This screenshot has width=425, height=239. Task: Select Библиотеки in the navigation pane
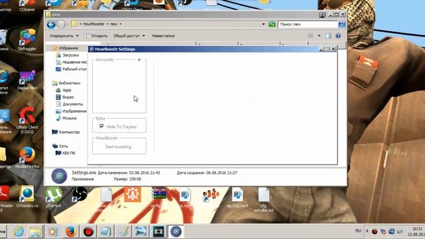[x=66, y=83]
